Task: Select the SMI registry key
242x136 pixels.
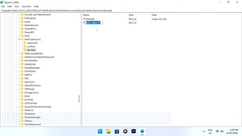Action: tap(26, 78)
